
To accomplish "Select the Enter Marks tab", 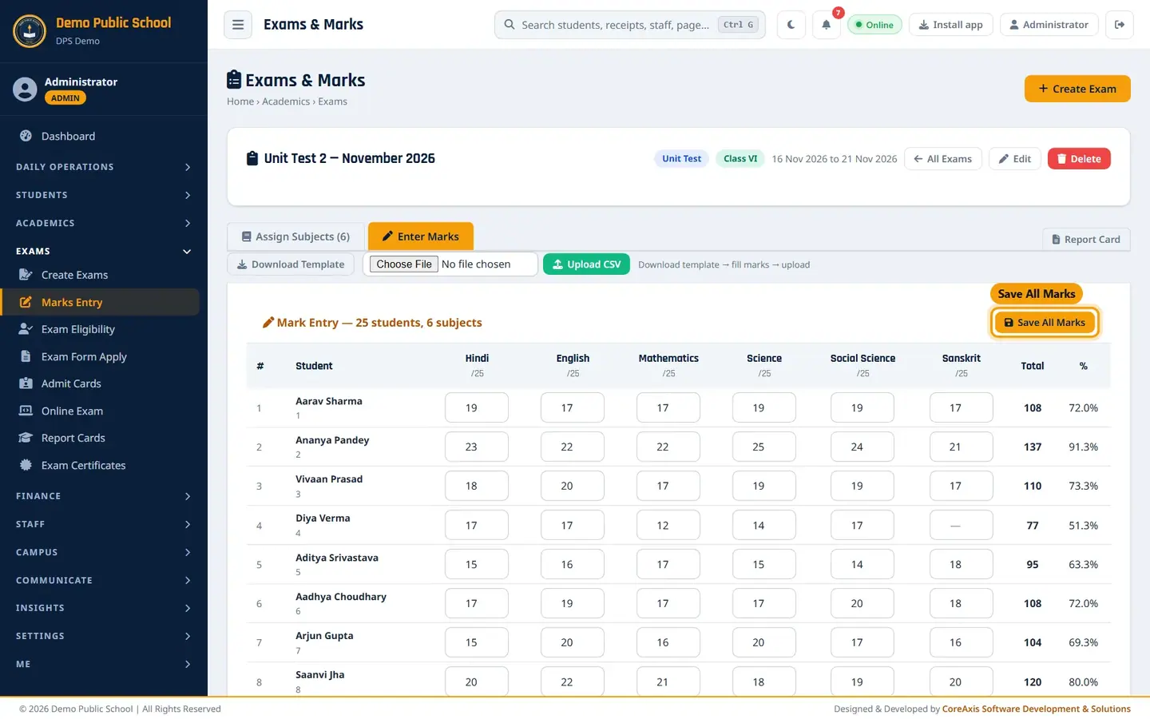I will 421,236.
